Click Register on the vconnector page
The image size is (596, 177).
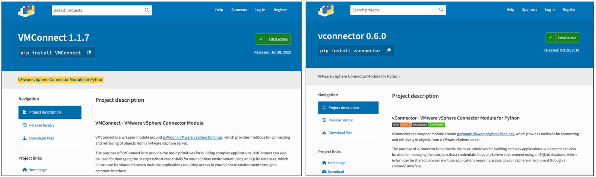pos(569,10)
